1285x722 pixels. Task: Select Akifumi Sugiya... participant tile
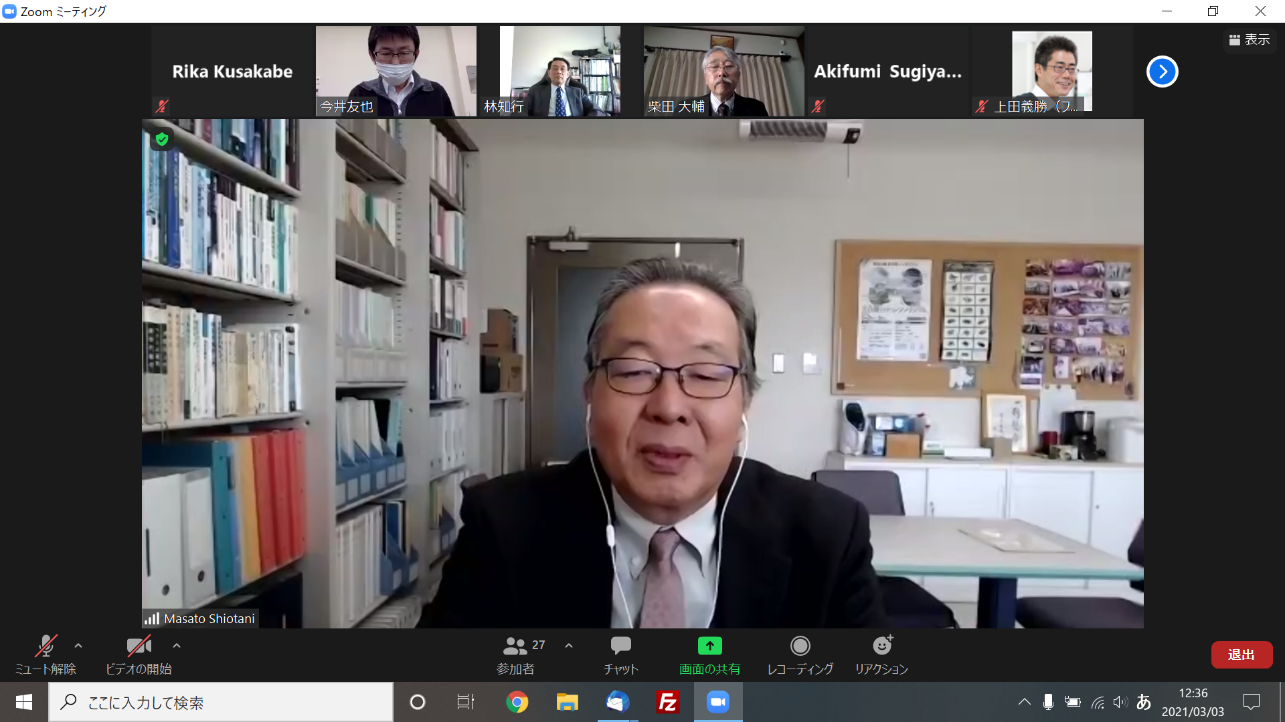click(x=887, y=71)
